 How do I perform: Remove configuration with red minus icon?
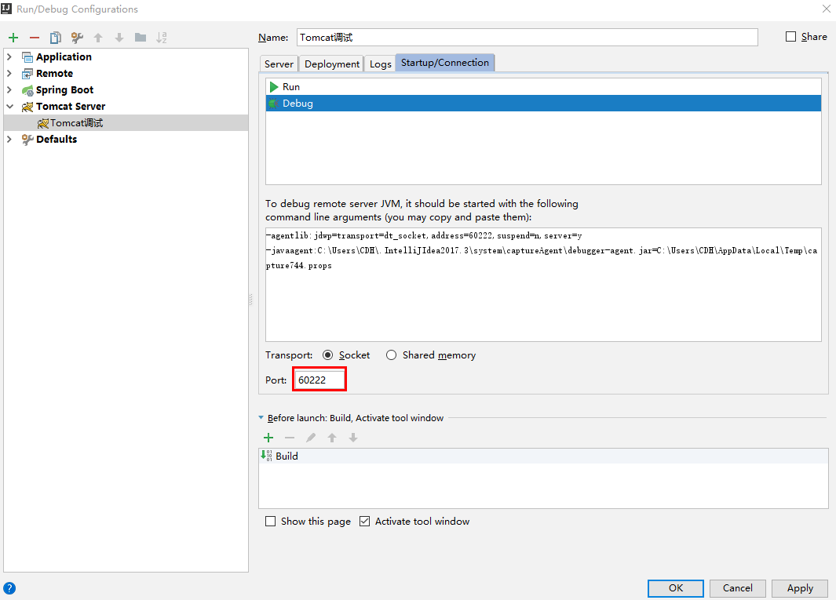pyautogui.click(x=35, y=38)
